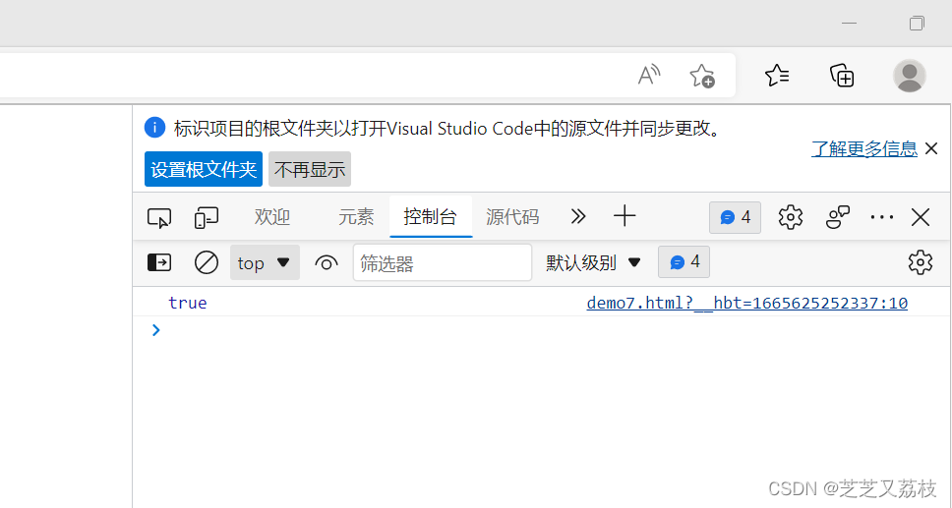Screen dimensions: 952x508
Task: Open the demo7.html source link
Action: [746, 303]
